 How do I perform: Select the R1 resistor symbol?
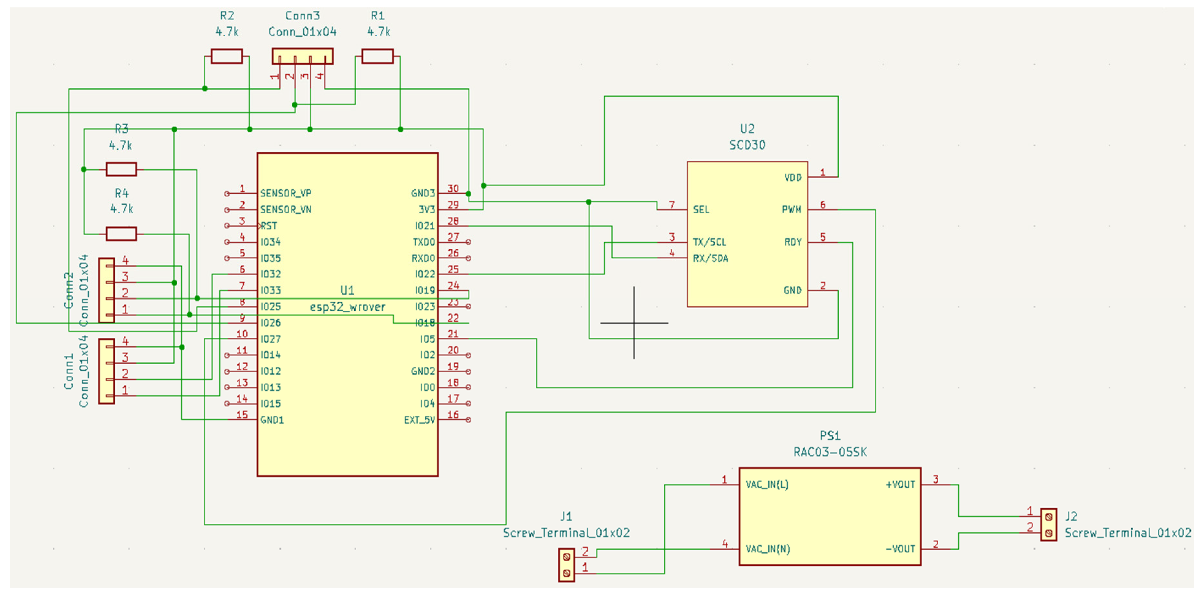377,57
